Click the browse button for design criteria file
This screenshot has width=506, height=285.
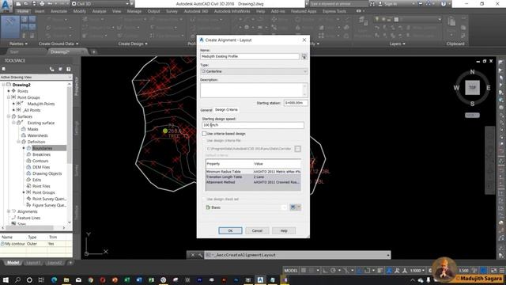(x=297, y=149)
